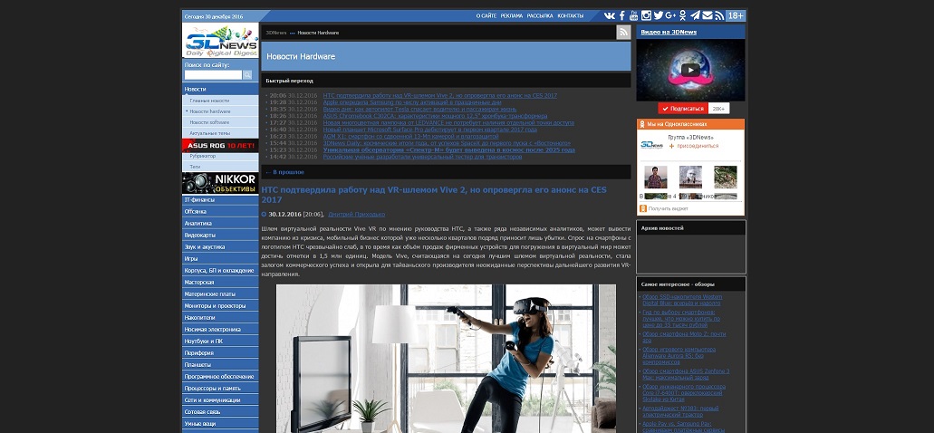Open the Игры category
Screen dimensions: 934x433
(220, 258)
